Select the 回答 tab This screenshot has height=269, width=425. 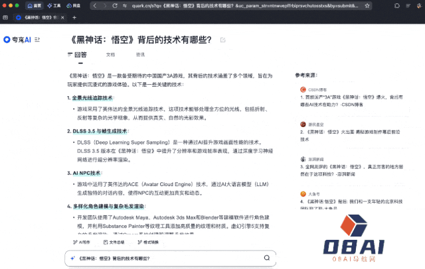pyautogui.click(x=77, y=55)
